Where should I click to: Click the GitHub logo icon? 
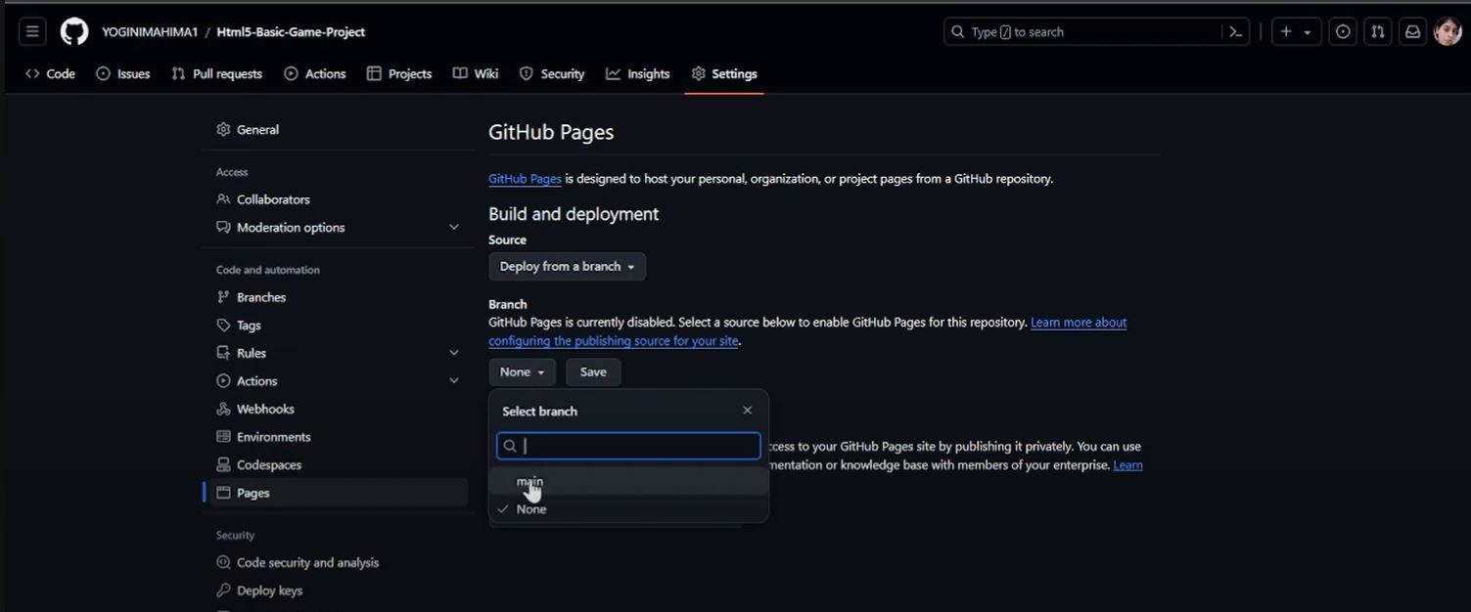pos(74,31)
